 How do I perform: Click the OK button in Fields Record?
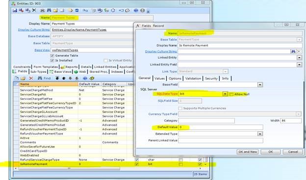tap(271, 152)
